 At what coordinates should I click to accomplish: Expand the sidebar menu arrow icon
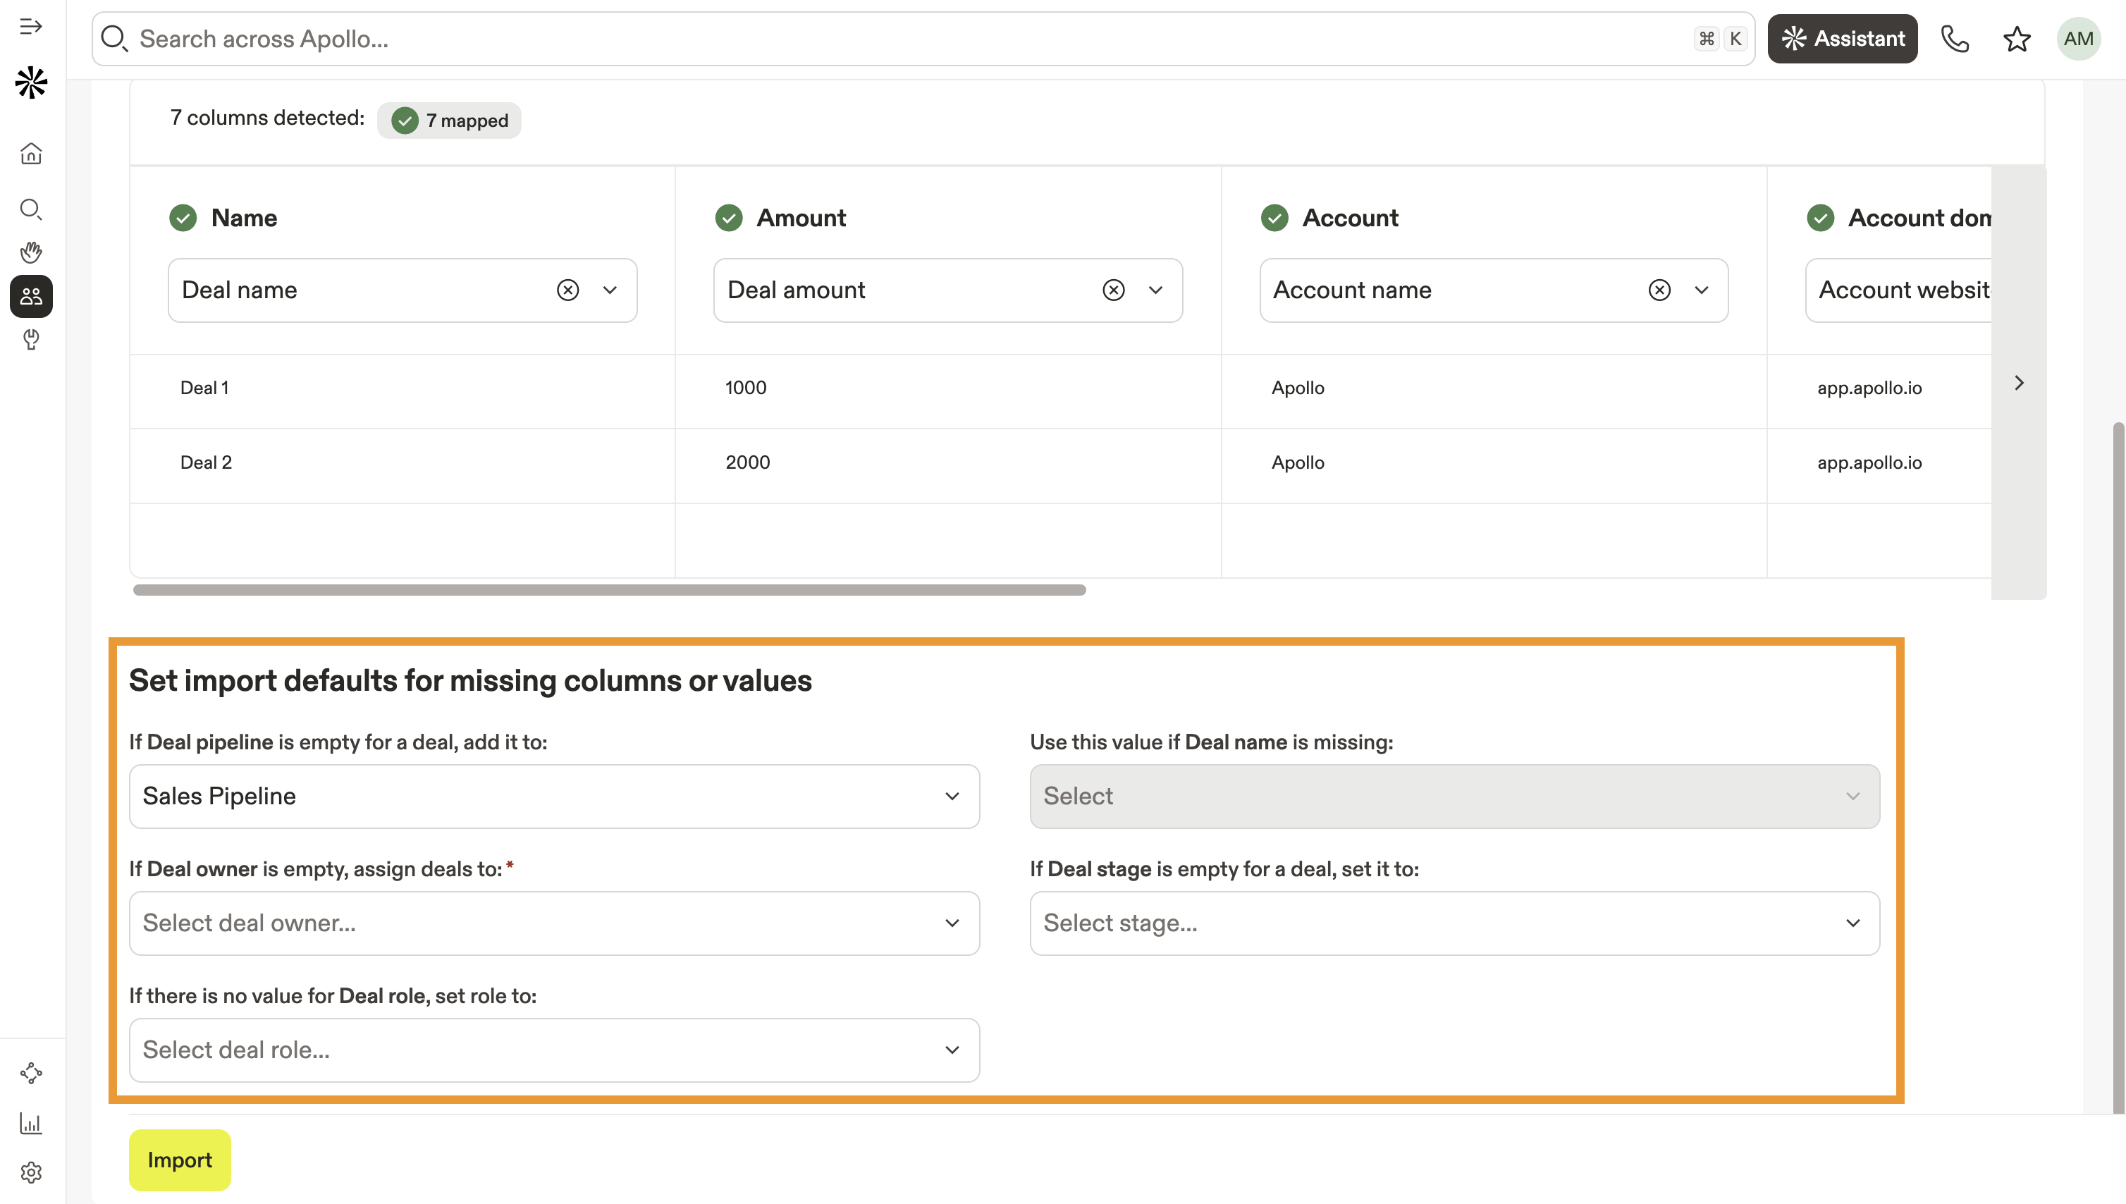pyautogui.click(x=30, y=27)
